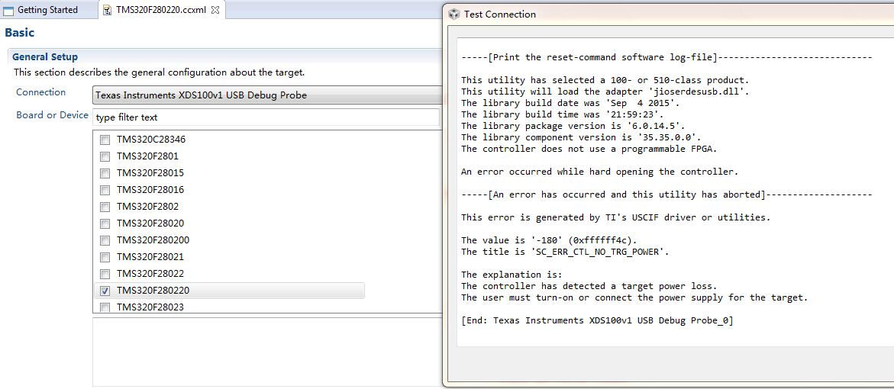894x389 pixels.
Task: Click the 'TI's USCIF driver' error line
Action: pyautogui.click(x=616, y=217)
